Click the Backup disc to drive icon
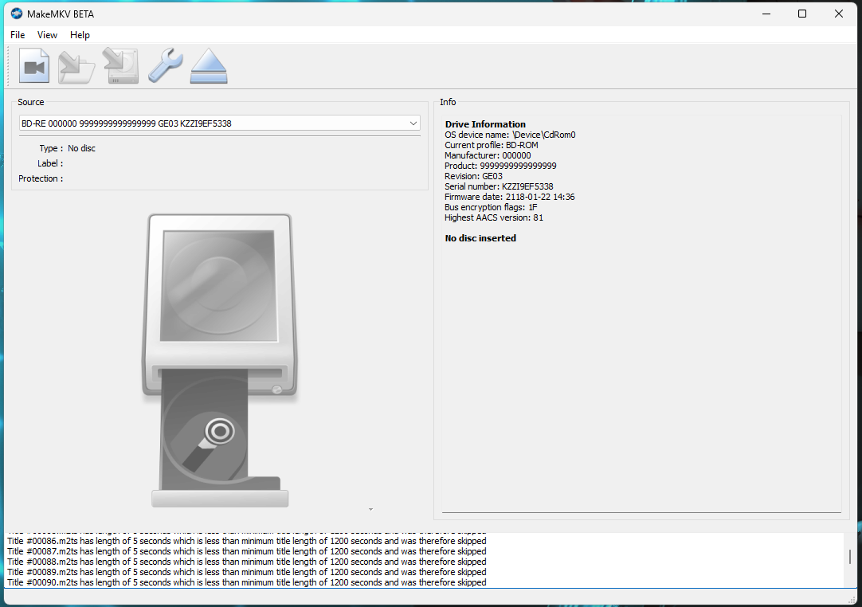Image resolution: width=862 pixels, height=607 pixels. (120, 66)
